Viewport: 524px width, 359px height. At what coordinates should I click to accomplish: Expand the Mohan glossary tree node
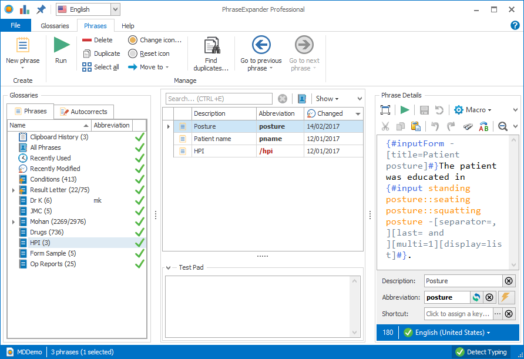[x=14, y=222]
